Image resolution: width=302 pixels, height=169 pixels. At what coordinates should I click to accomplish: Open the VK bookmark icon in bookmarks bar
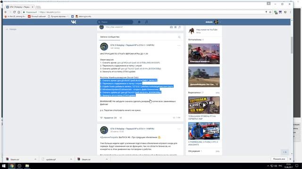[x=72, y=16]
